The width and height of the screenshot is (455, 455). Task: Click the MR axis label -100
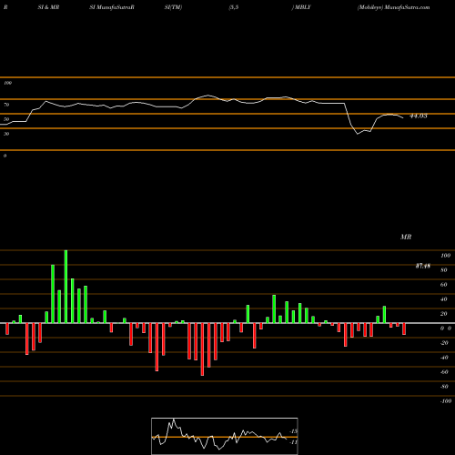click(446, 401)
